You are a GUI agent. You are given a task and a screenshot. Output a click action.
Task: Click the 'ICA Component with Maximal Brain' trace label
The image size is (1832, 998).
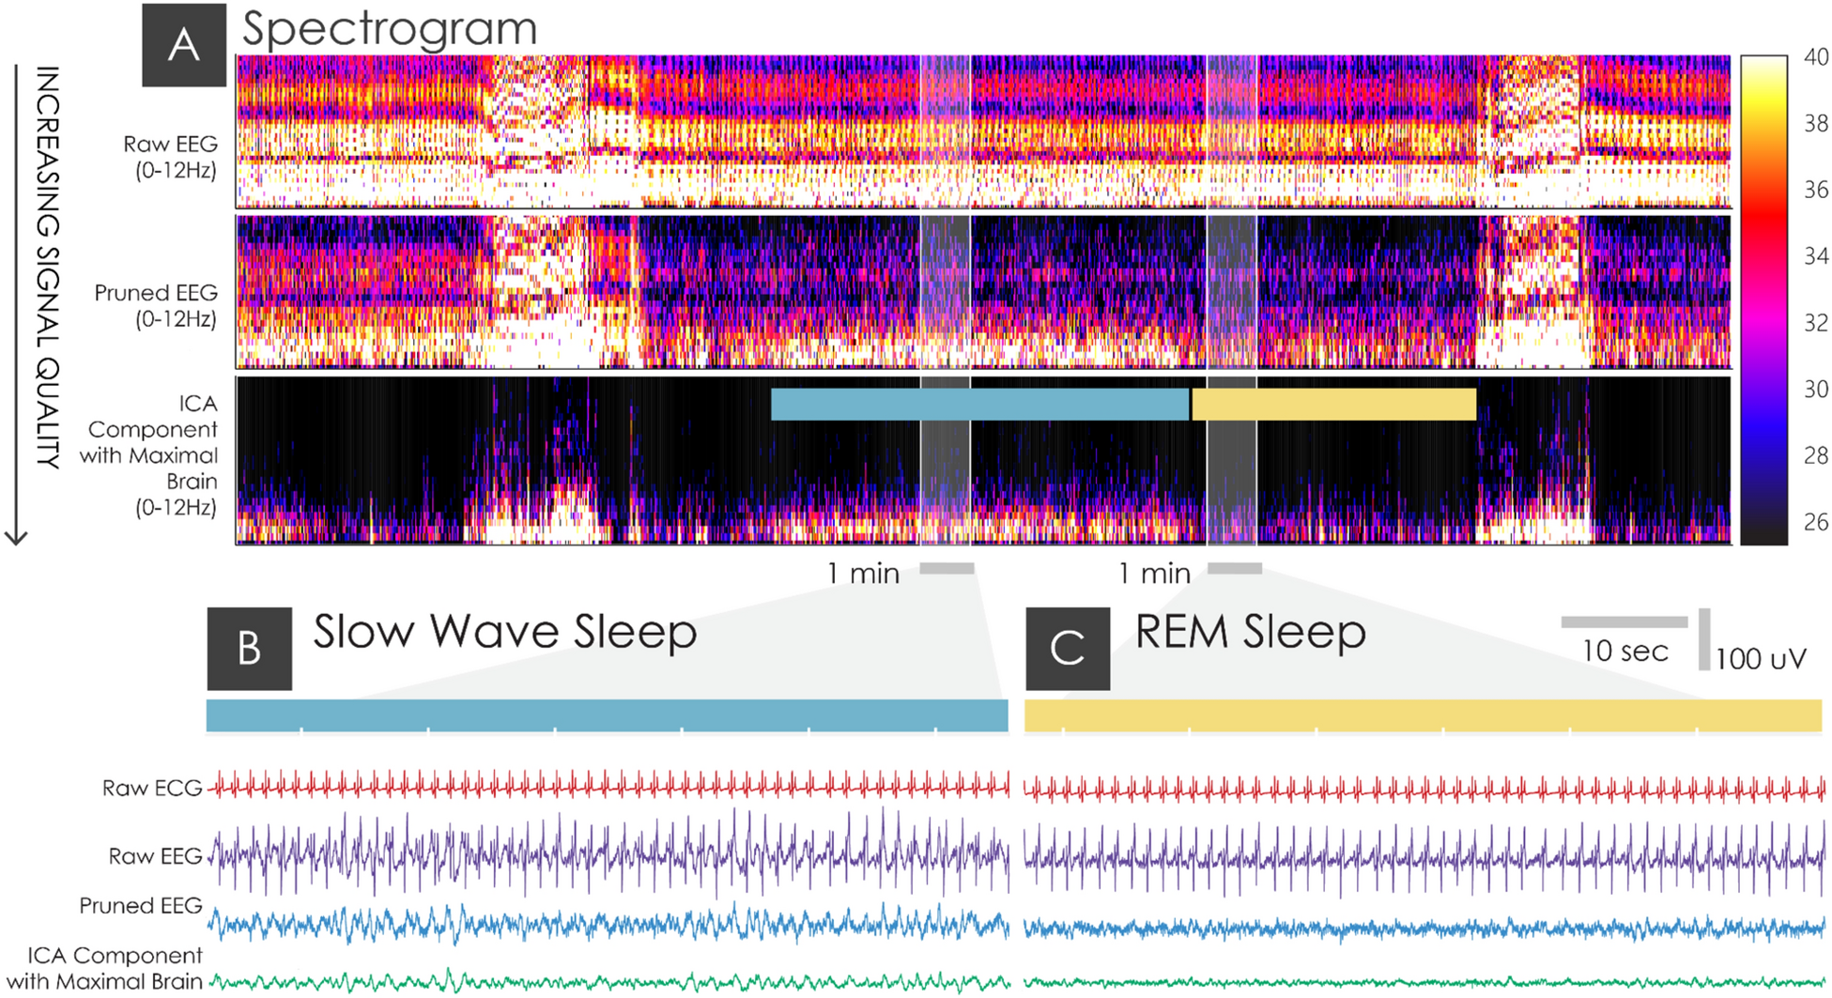104,969
